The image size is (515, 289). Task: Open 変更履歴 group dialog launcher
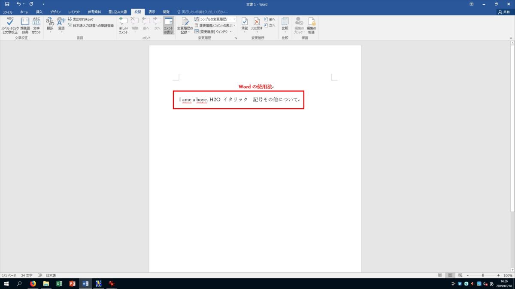236,38
